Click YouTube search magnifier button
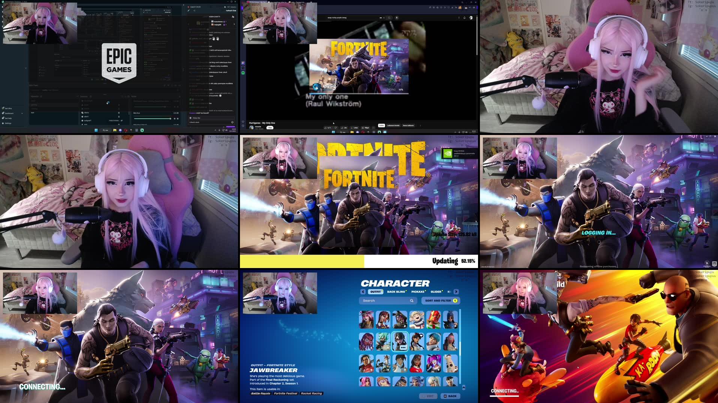The image size is (718, 403). [x=389, y=18]
